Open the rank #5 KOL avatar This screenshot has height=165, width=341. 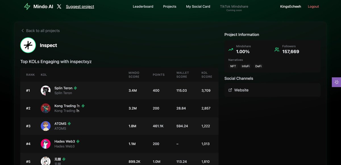tap(46, 161)
